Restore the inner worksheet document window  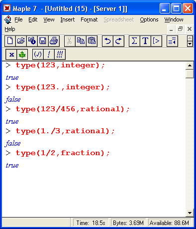click(180, 29)
